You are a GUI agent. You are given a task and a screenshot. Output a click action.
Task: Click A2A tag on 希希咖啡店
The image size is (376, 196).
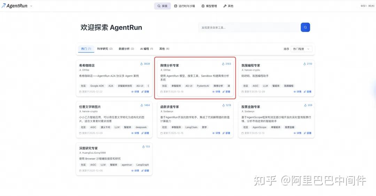point(111,86)
